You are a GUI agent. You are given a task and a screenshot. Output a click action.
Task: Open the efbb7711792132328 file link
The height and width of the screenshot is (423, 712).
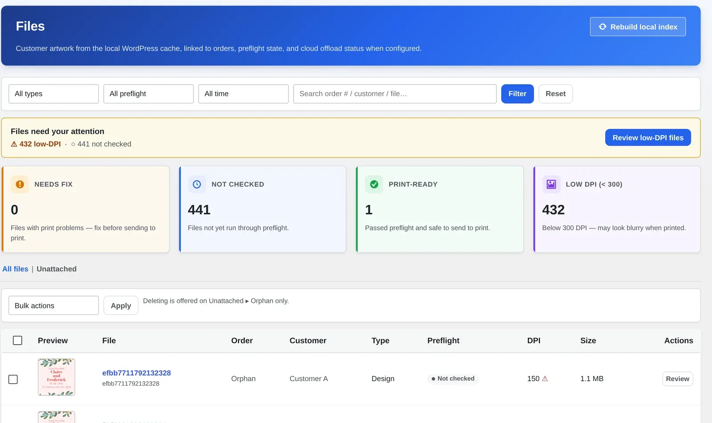click(137, 373)
